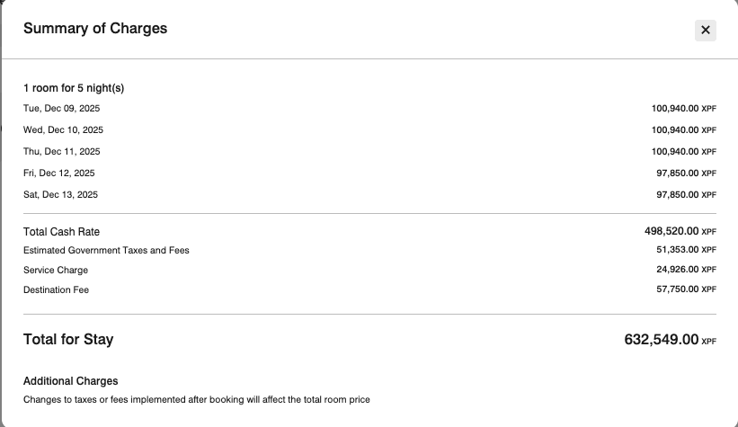Click the Additional Charges heading

coord(70,381)
